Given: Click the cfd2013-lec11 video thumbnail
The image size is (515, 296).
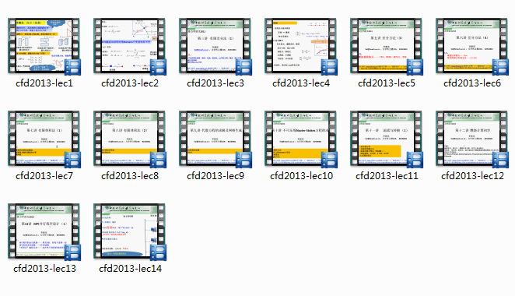Looking at the screenshot, I should 386,139.
